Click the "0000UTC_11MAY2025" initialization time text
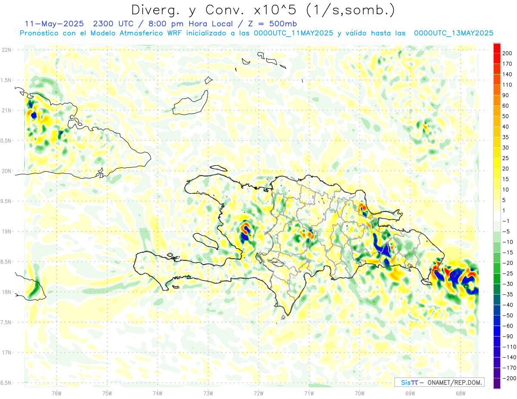The width and height of the screenshot is (517, 399). tap(293, 33)
